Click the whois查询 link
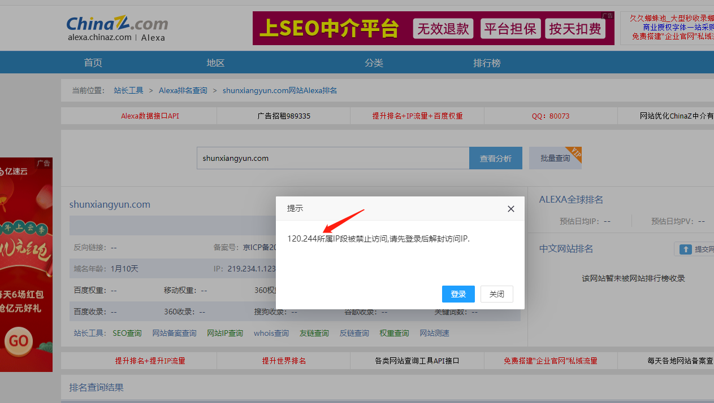 [271, 333]
